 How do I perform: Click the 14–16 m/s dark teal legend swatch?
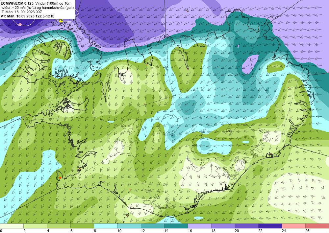[176, 226]
